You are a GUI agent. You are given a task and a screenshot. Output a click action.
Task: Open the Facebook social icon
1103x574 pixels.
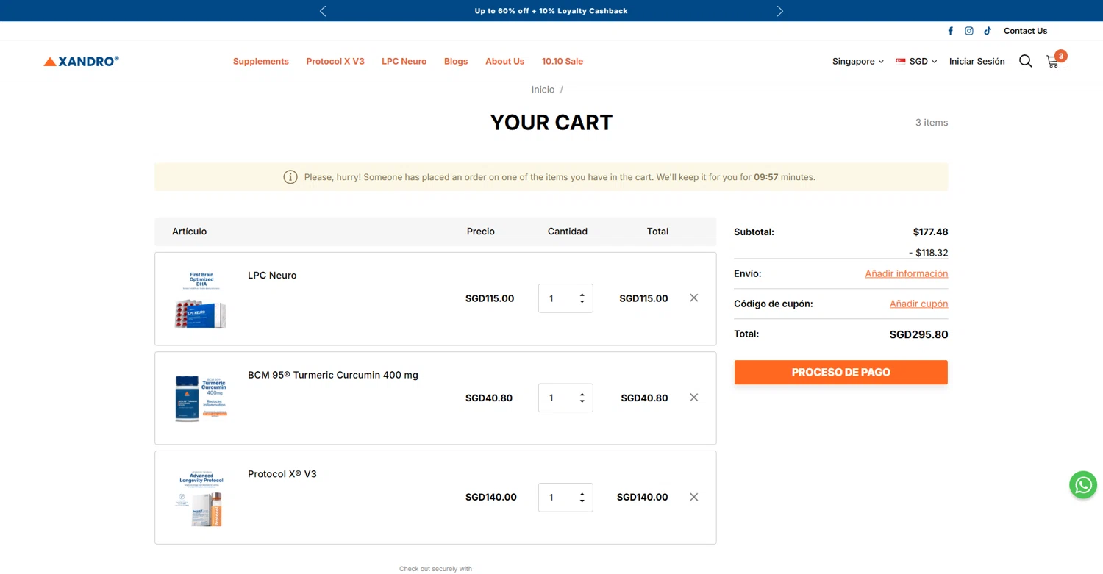tap(950, 31)
